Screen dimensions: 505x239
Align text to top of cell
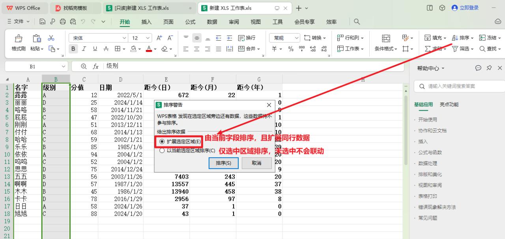tap(186, 38)
